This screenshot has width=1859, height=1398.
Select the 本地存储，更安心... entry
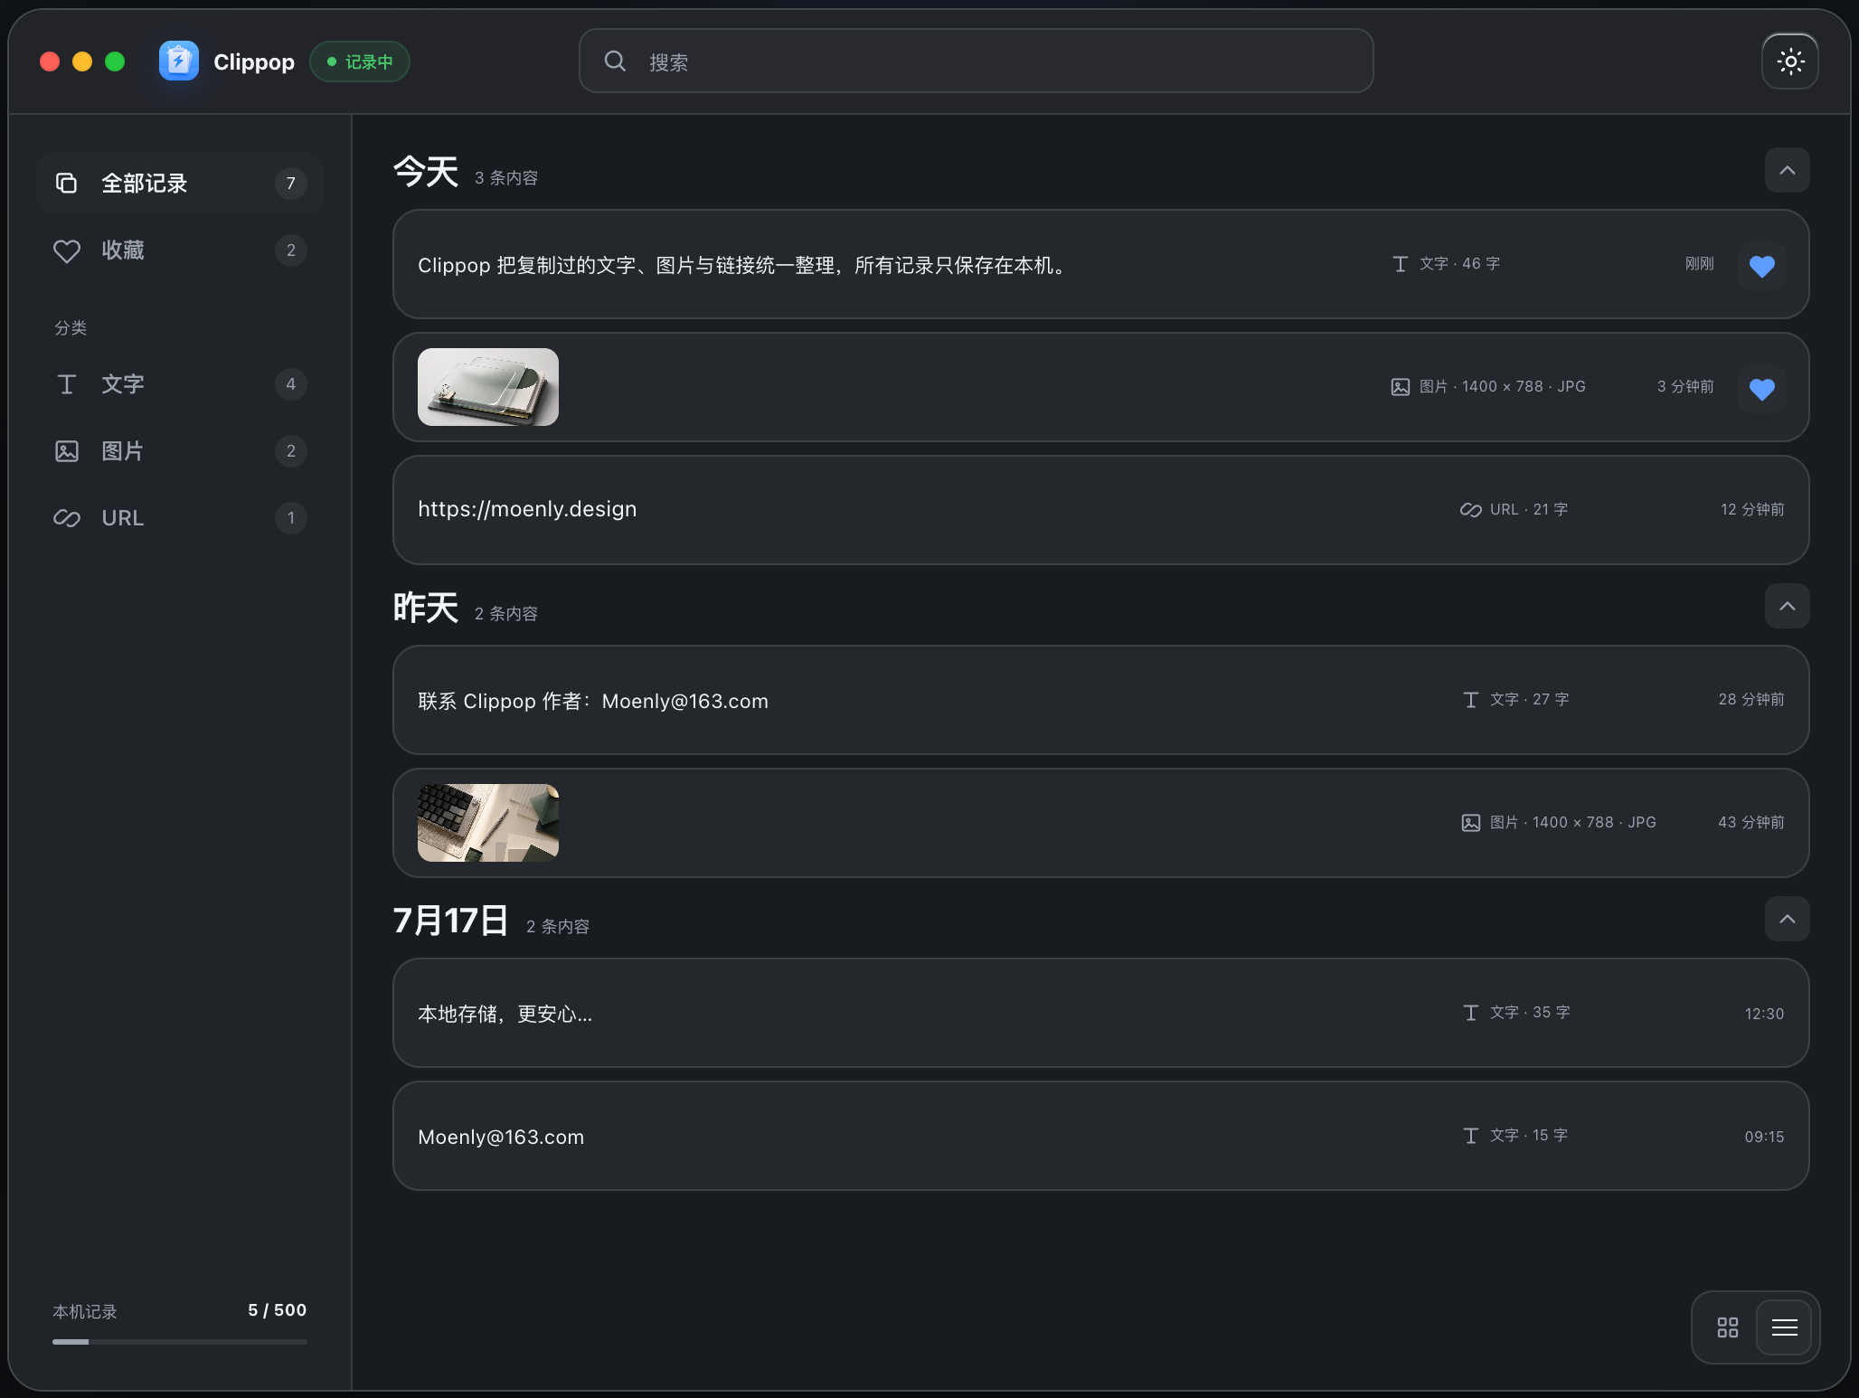click(x=1101, y=1013)
